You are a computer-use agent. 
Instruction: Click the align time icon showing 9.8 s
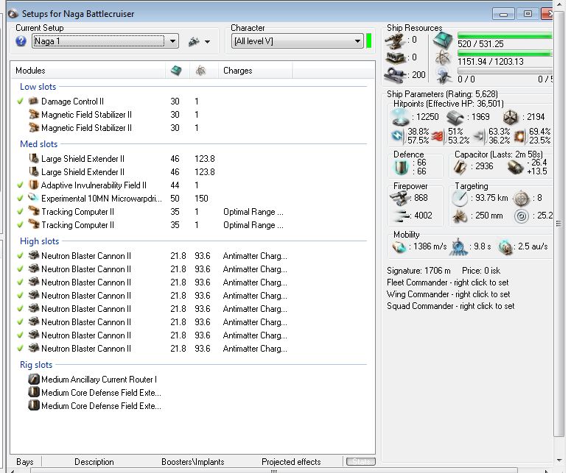click(x=459, y=247)
